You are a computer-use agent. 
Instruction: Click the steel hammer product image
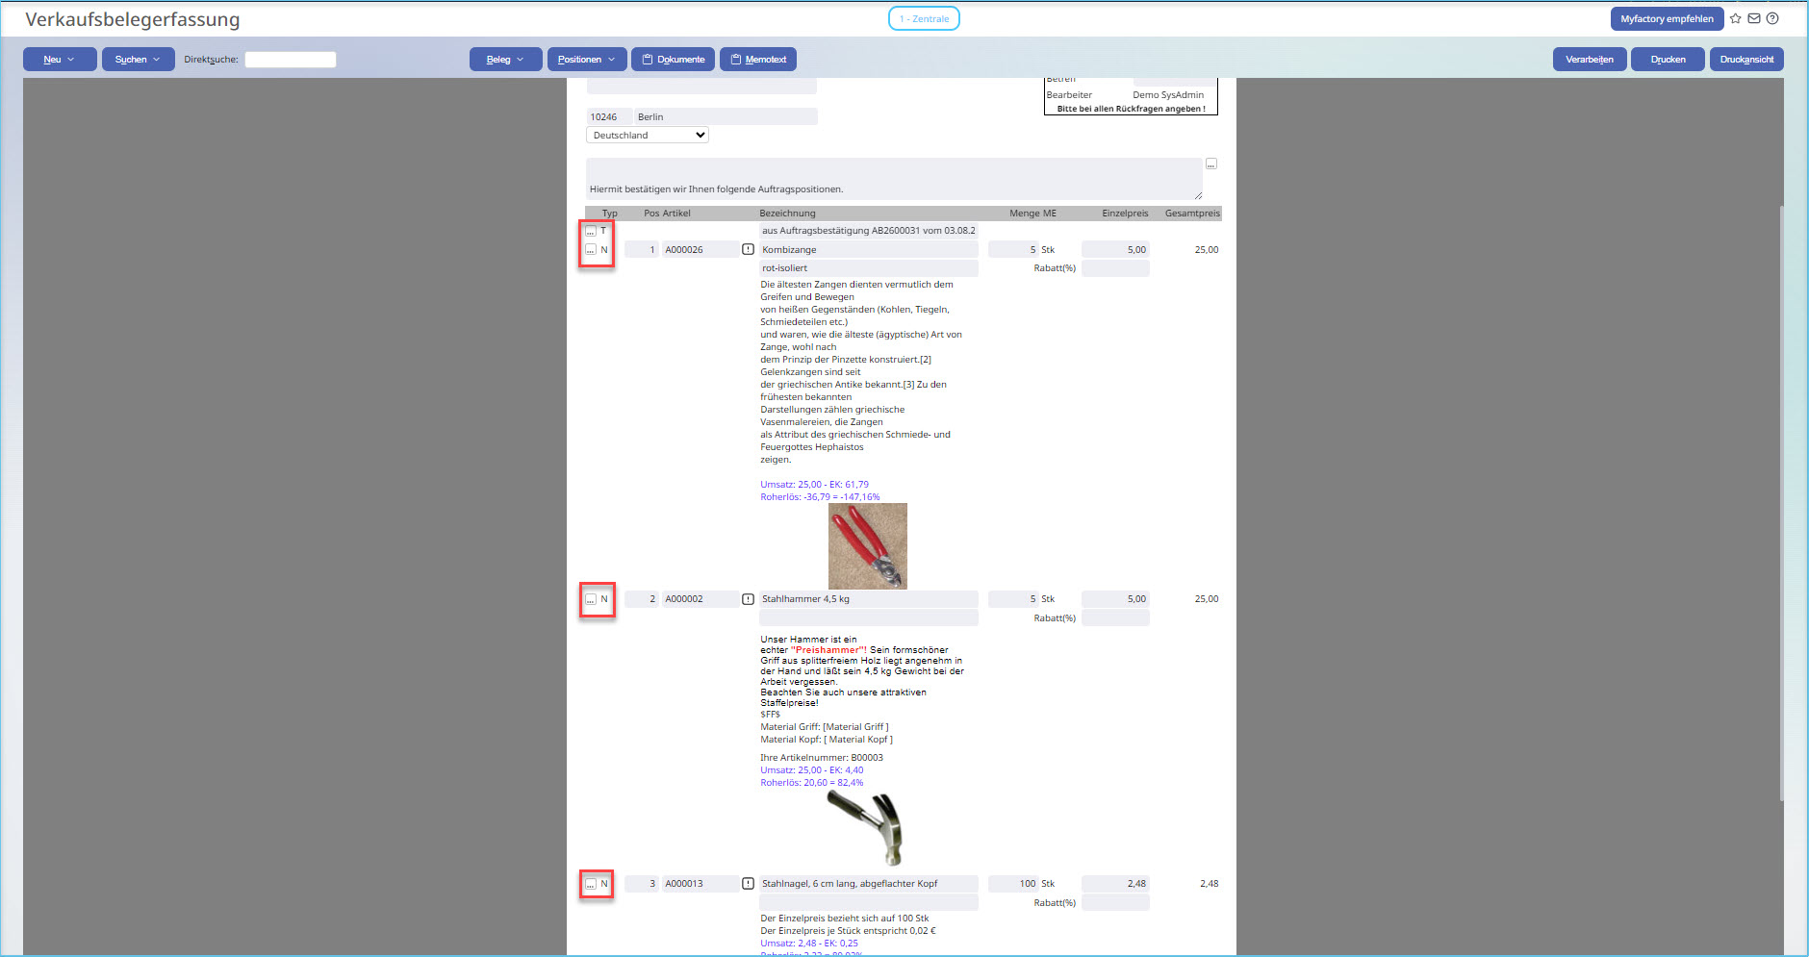(x=866, y=828)
